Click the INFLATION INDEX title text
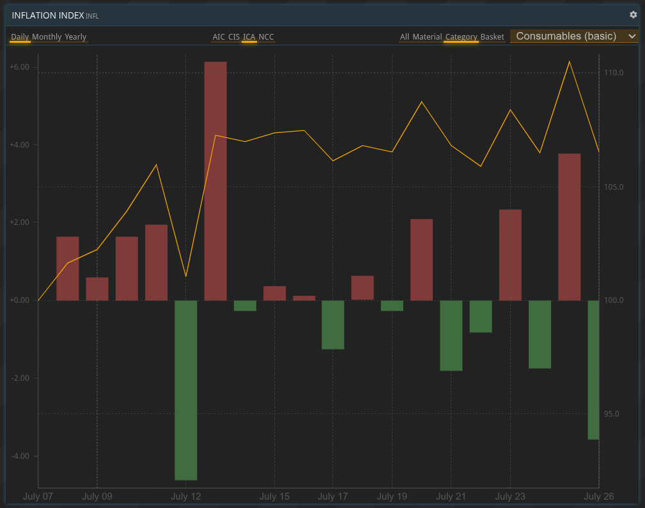The width and height of the screenshot is (645, 508). pos(48,15)
